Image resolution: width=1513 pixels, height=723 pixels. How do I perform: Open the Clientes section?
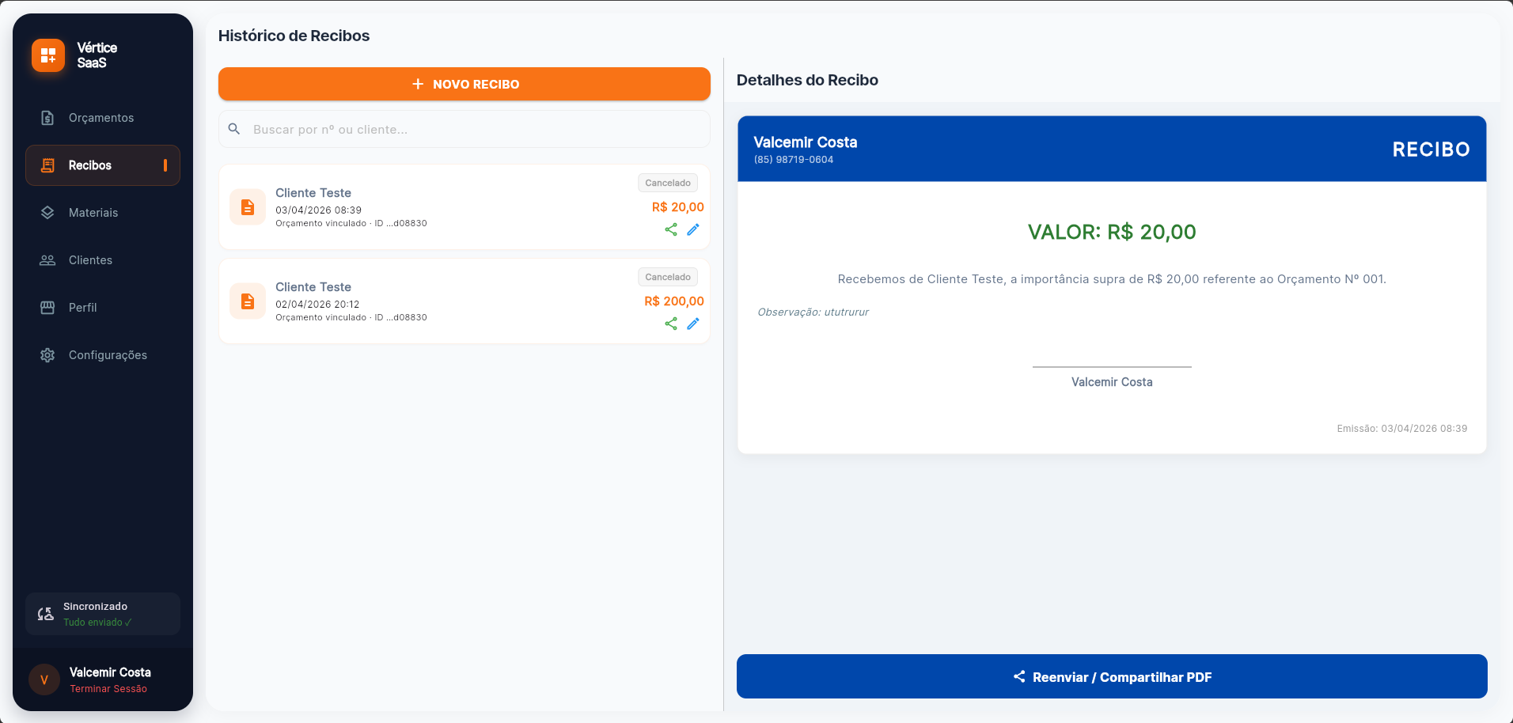pos(103,260)
